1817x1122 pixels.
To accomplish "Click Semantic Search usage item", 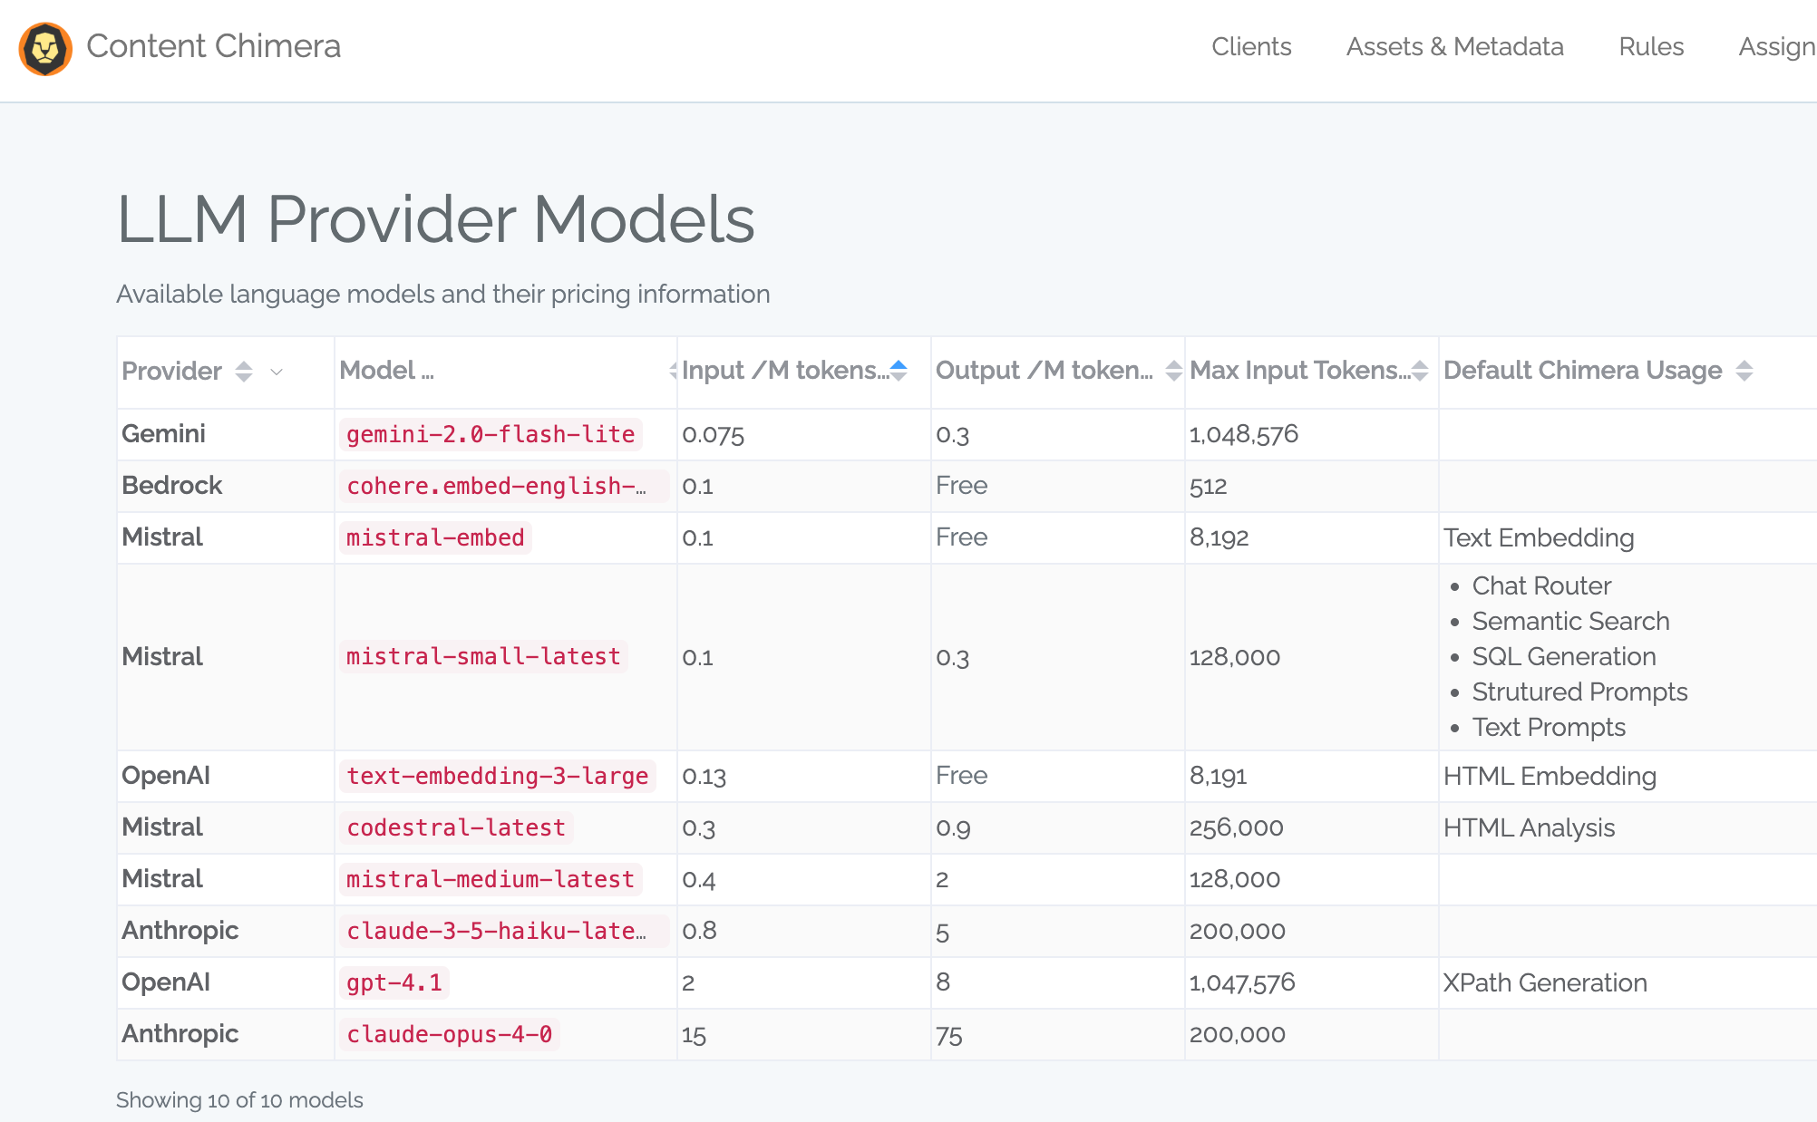I will (x=1570, y=621).
